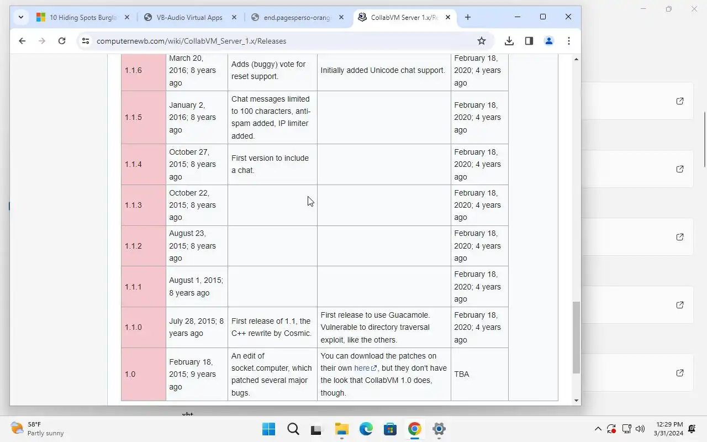Open Microsoft Store from taskbar

click(391, 429)
